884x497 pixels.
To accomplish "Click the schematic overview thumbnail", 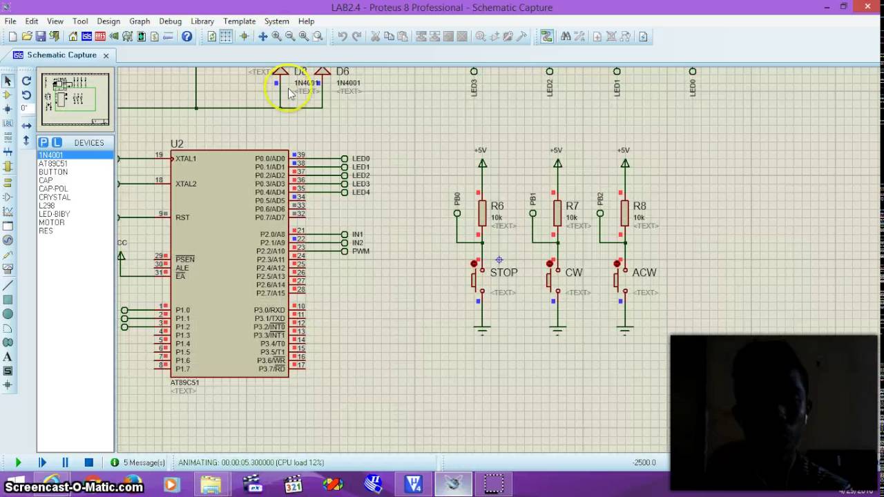I will tap(75, 99).
